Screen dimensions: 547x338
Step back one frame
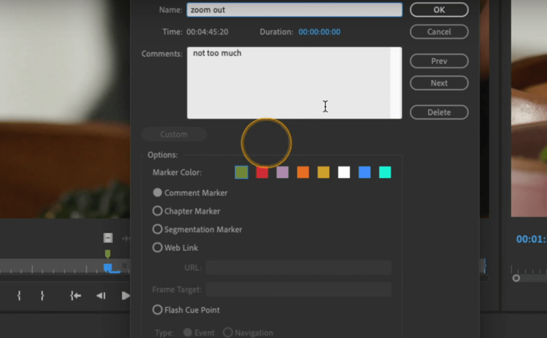(101, 296)
